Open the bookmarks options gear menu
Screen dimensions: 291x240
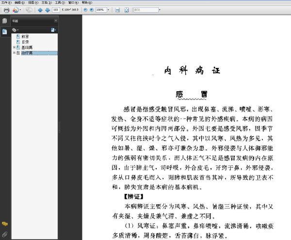(x=15, y=30)
